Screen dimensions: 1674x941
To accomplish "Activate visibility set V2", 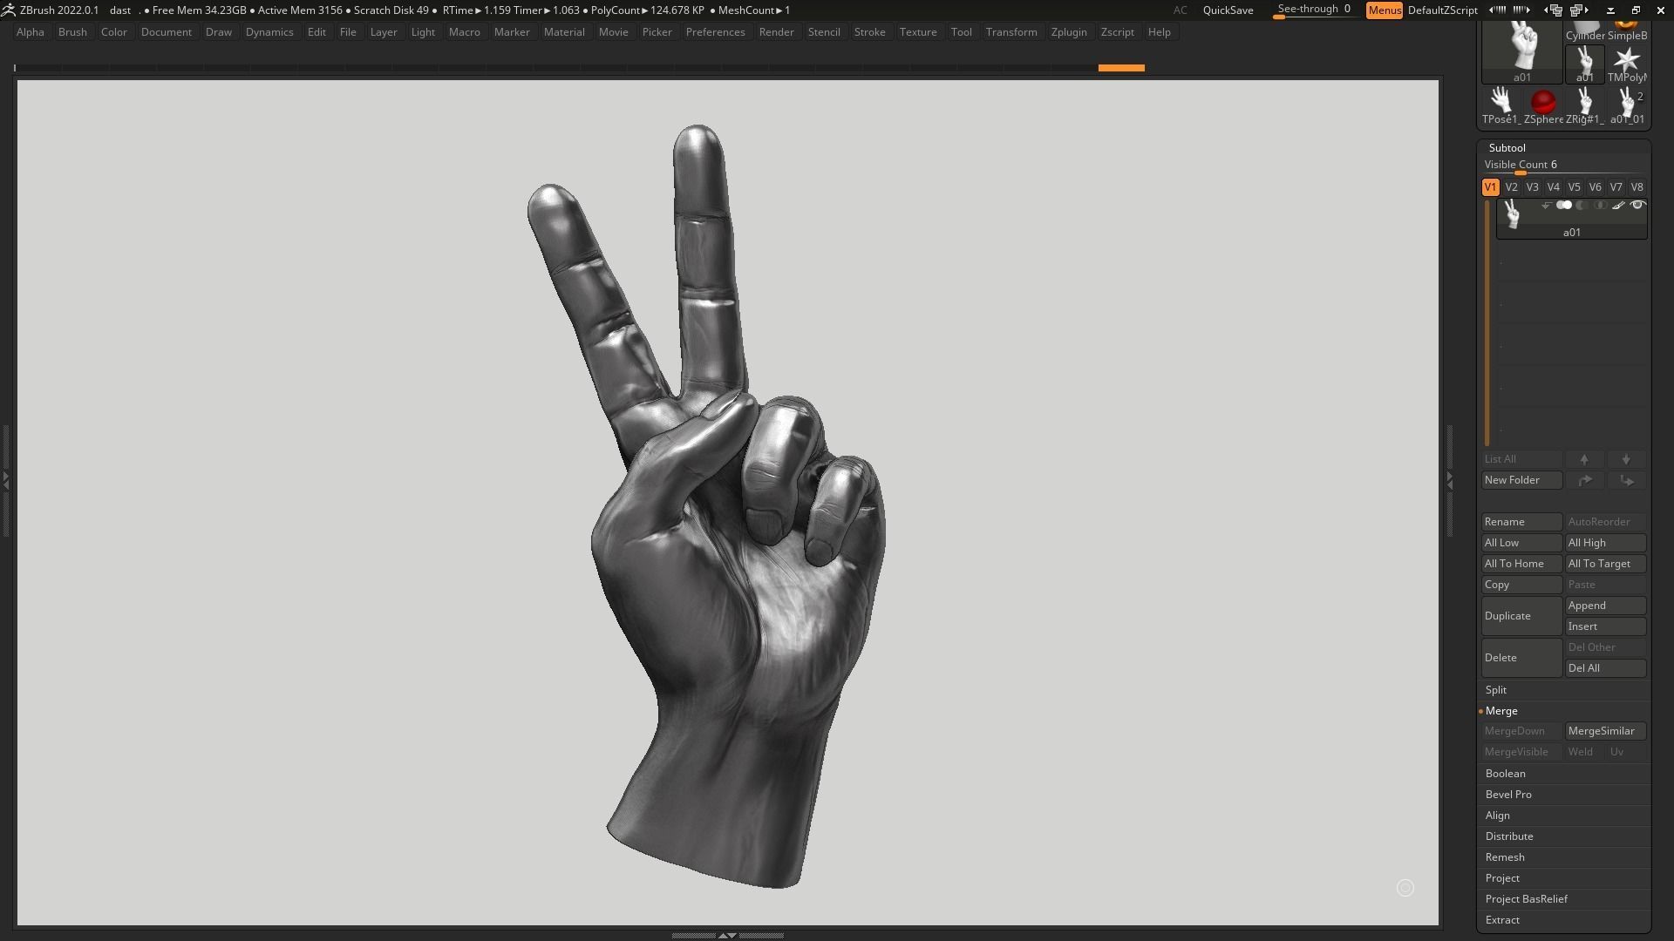I will (1511, 187).
